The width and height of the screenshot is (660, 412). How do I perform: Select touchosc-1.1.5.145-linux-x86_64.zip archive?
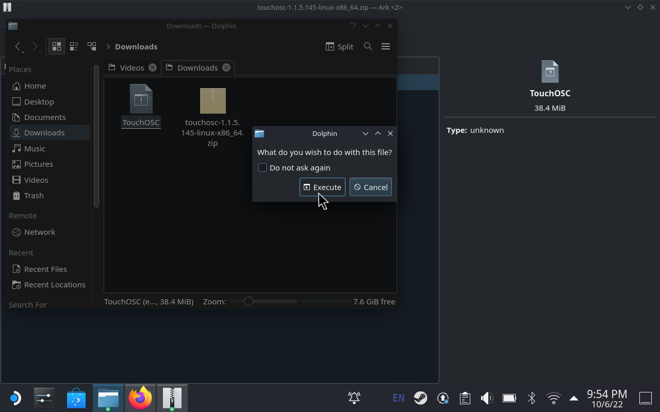[212, 117]
